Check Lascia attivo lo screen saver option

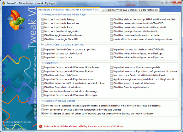111,39
